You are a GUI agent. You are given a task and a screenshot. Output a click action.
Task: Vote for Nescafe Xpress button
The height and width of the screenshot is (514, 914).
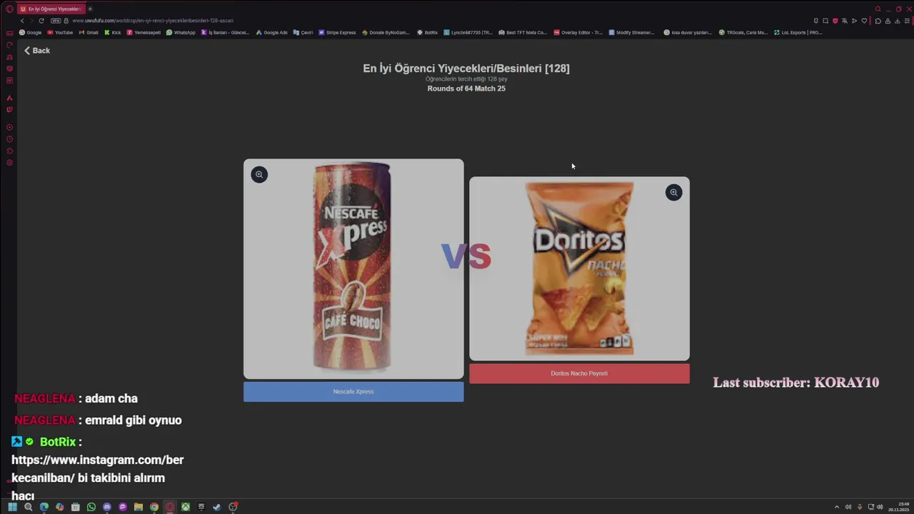coord(353,391)
